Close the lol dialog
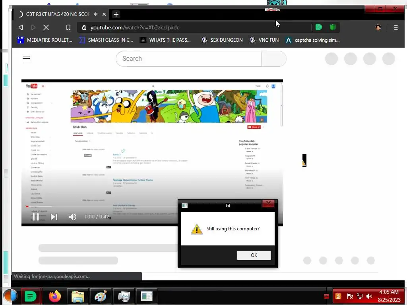 point(268,204)
